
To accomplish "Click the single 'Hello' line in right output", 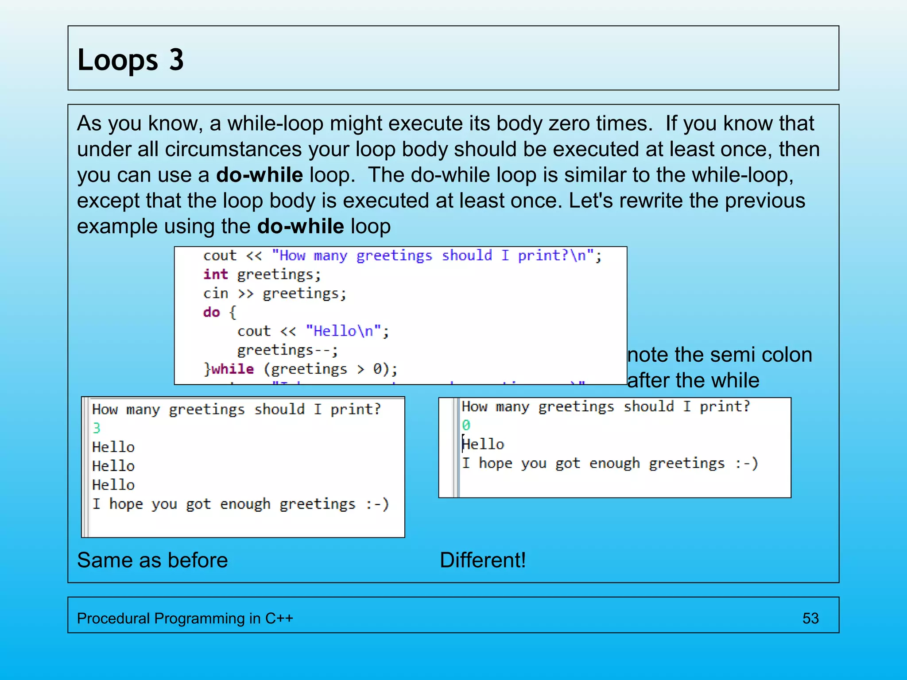I will coord(483,444).
